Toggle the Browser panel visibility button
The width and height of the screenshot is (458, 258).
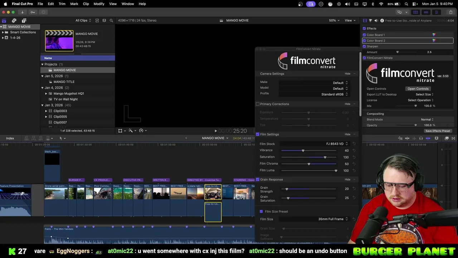415,12
